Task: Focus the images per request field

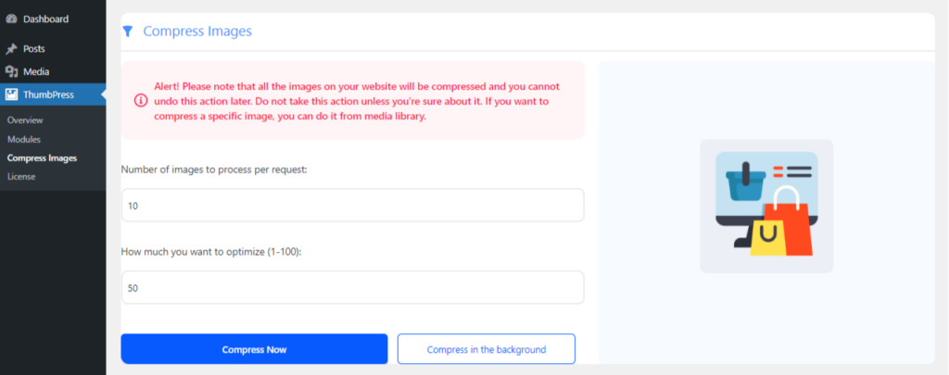Action: click(x=352, y=205)
